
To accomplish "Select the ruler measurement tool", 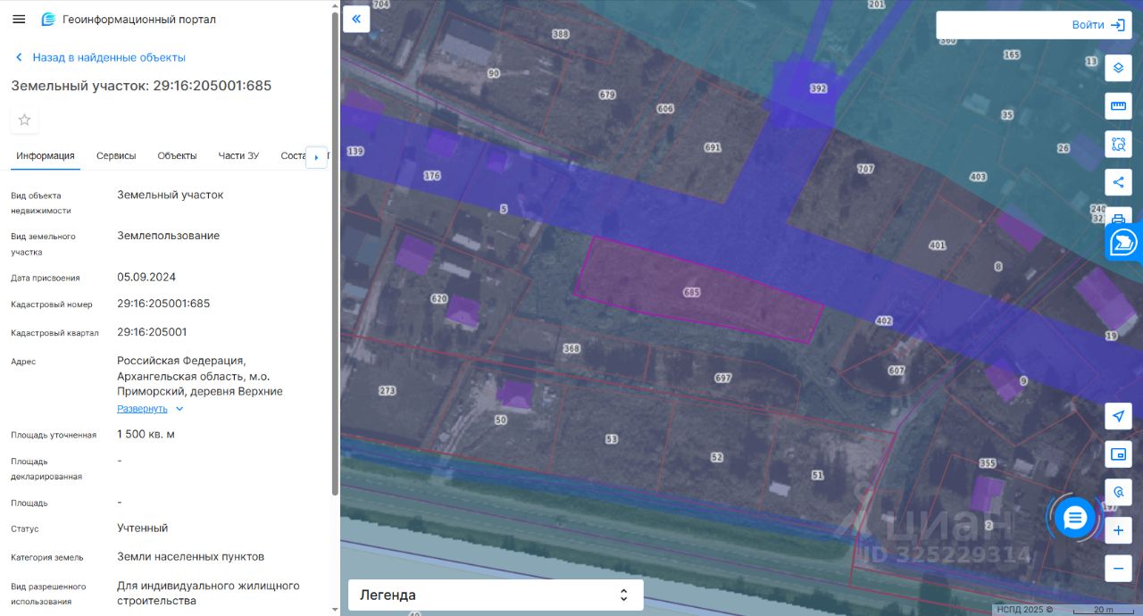I will click(x=1118, y=106).
